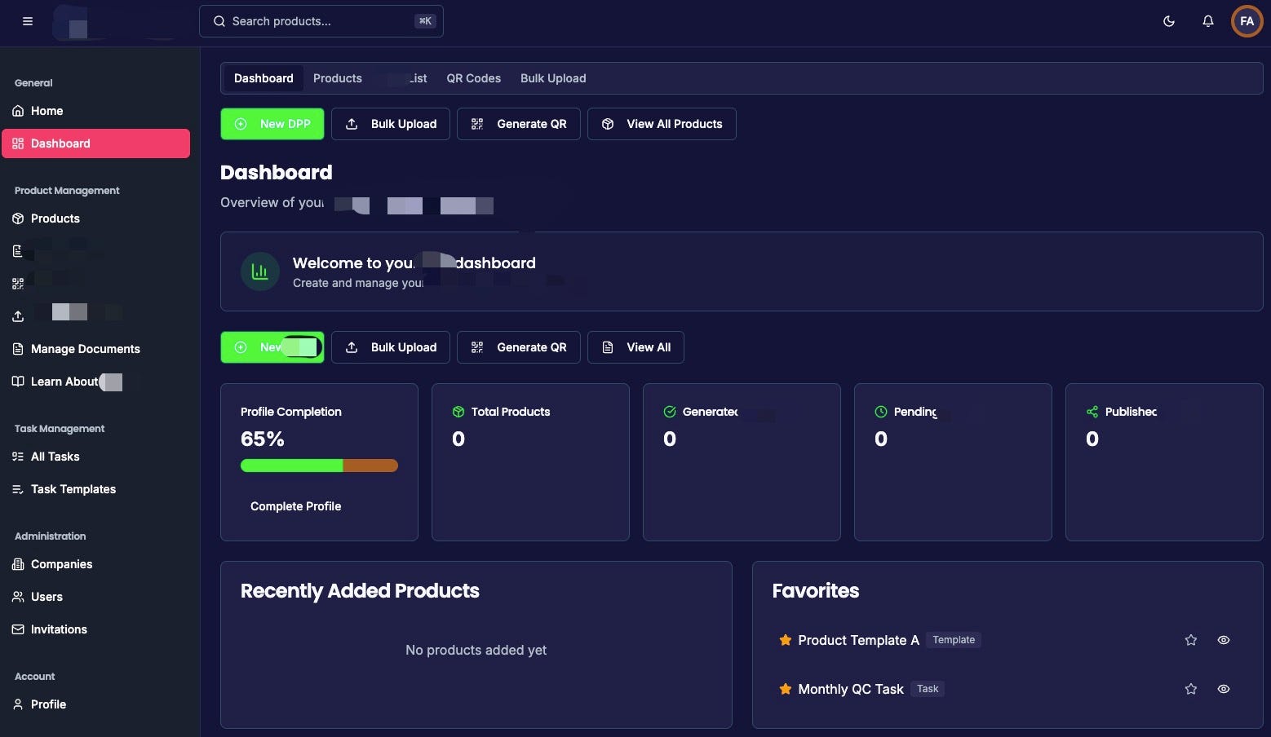Click the Total Products cube icon

pyautogui.click(x=458, y=412)
